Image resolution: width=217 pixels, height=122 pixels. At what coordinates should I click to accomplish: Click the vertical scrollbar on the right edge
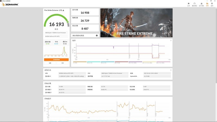216,46
